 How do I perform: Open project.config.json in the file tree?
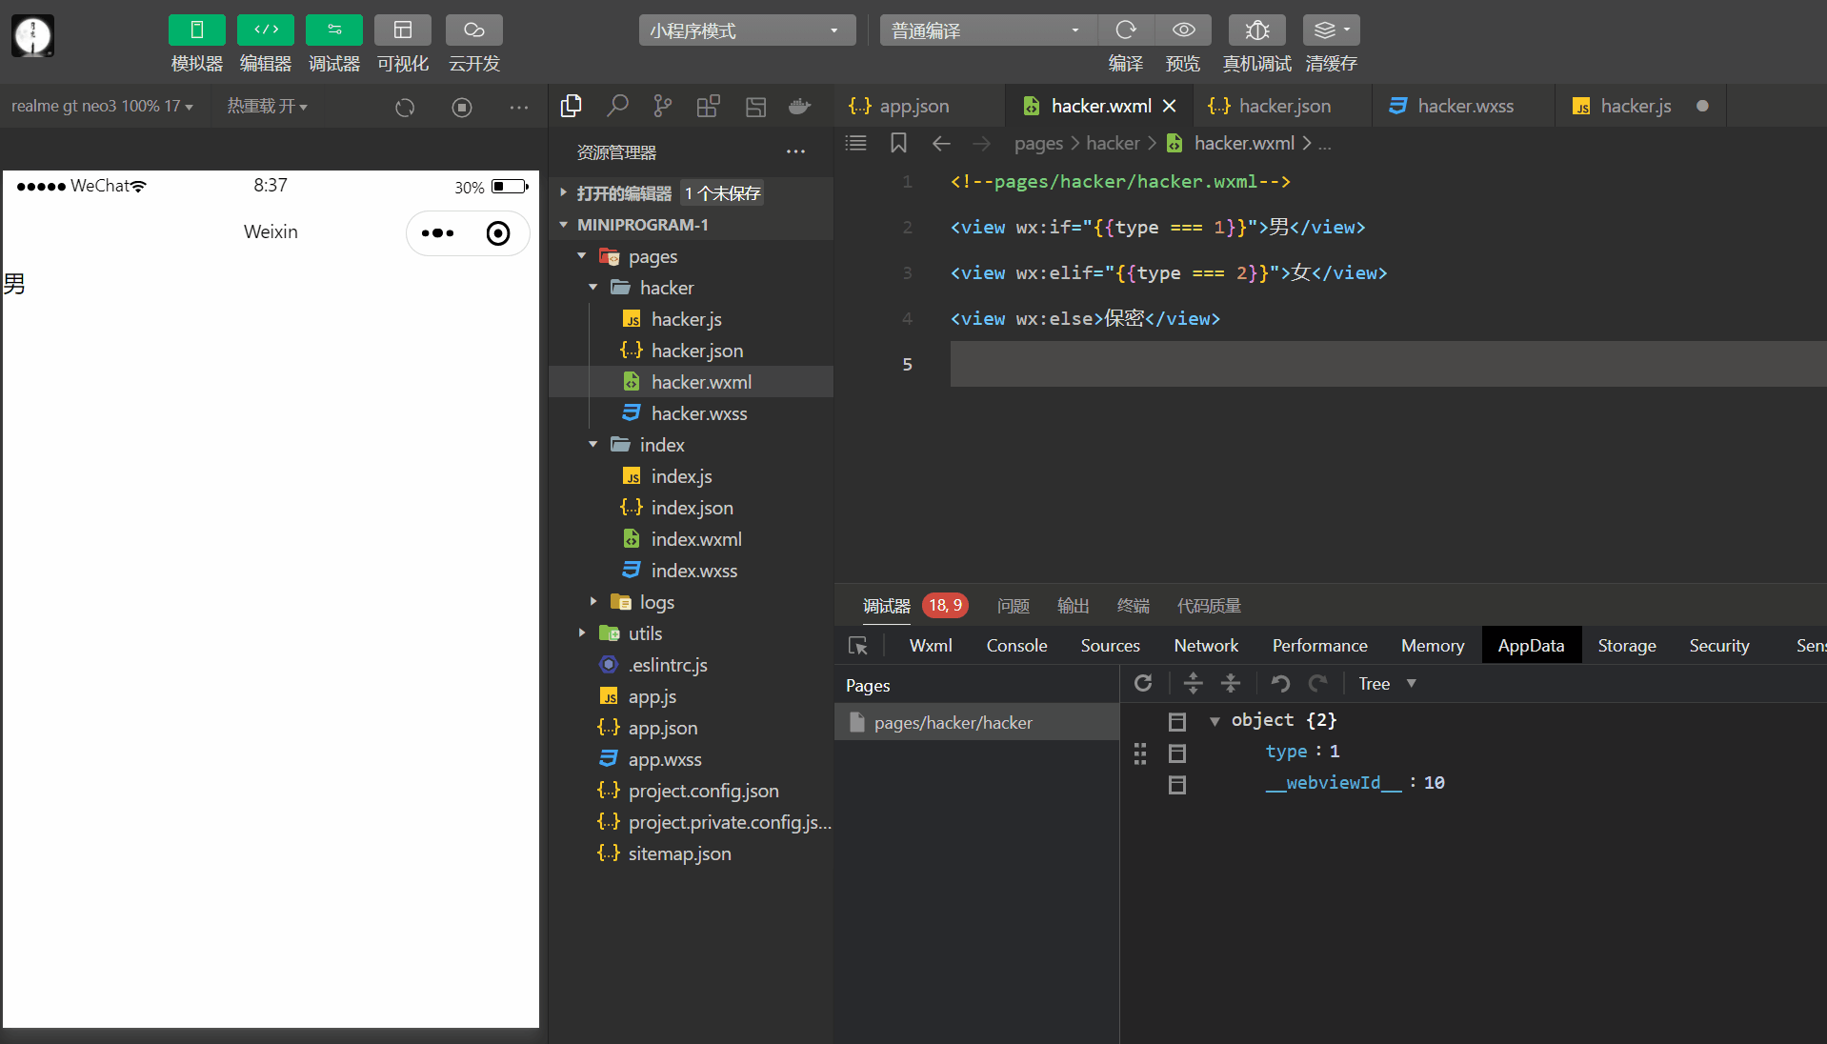coord(692,791)
